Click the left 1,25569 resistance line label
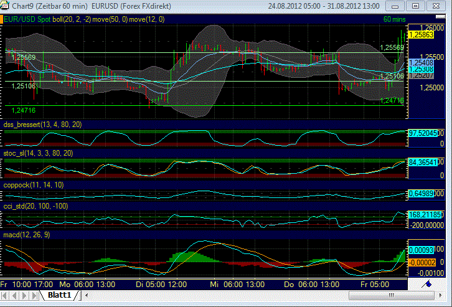 (x=24, y=57)
